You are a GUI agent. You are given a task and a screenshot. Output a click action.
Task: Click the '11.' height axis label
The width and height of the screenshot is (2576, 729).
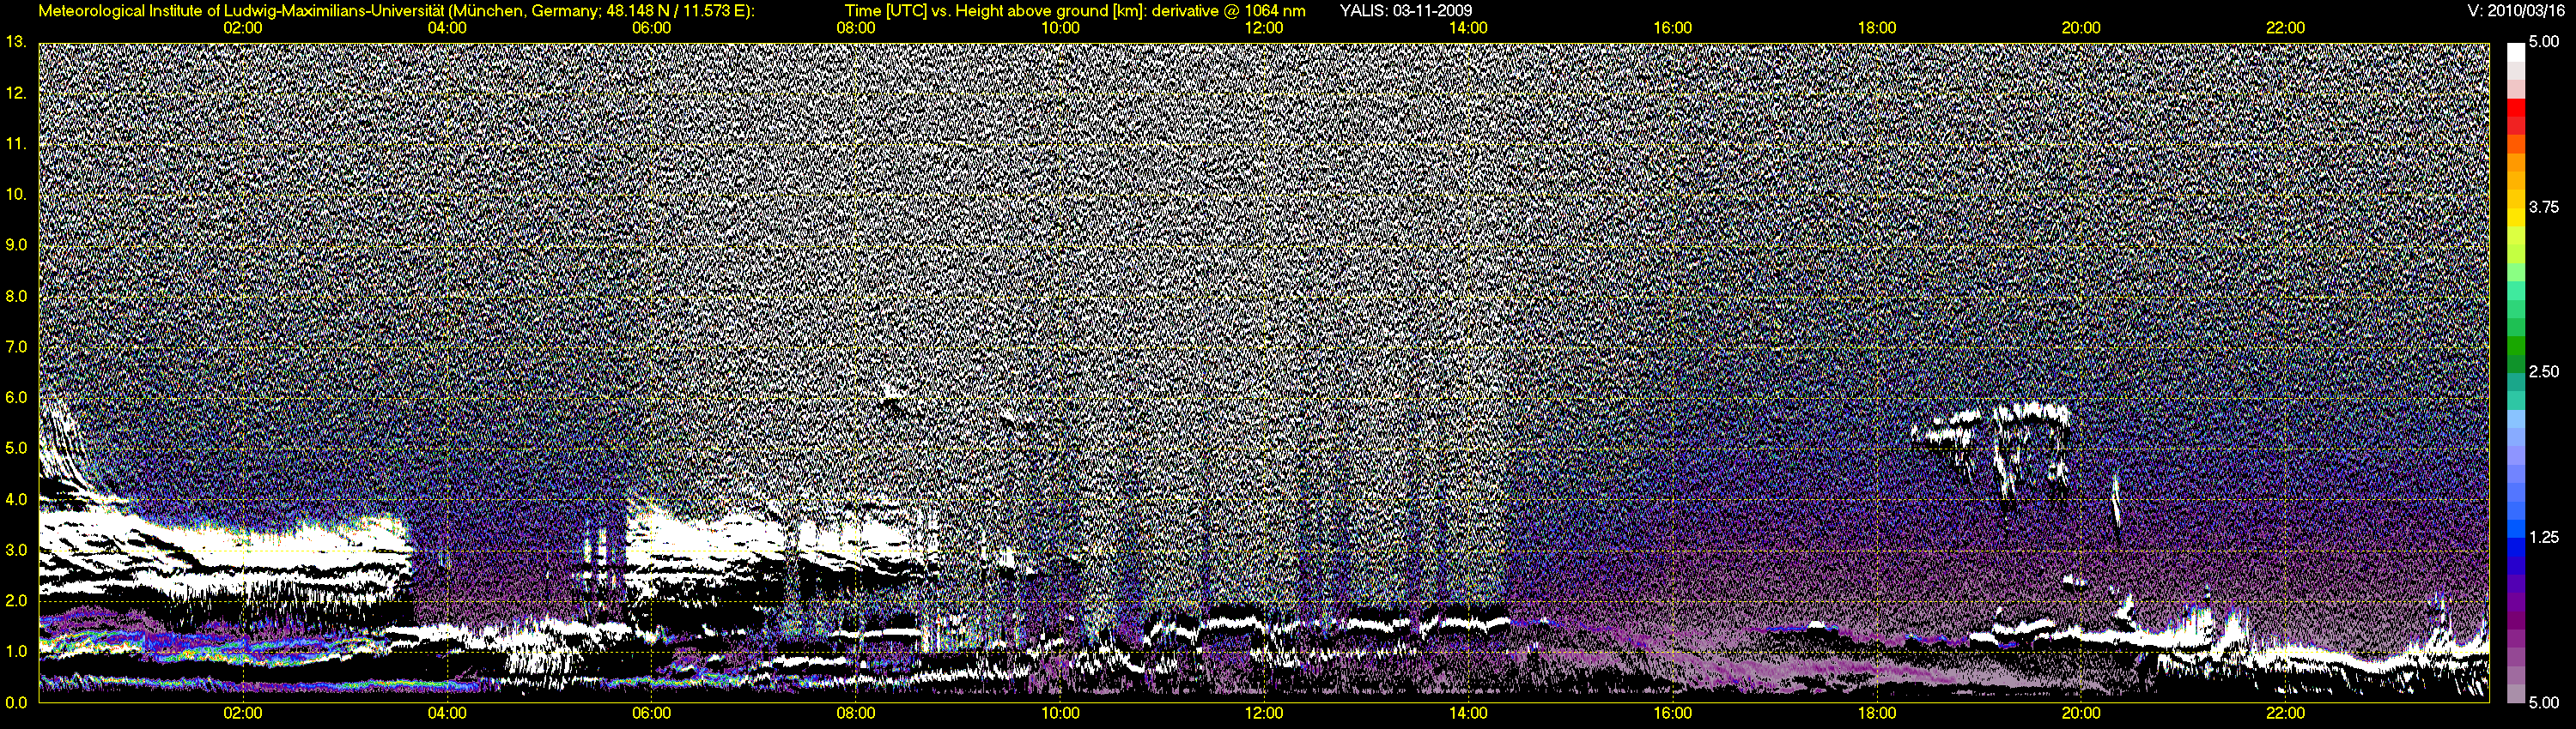[x=15, y=144]
